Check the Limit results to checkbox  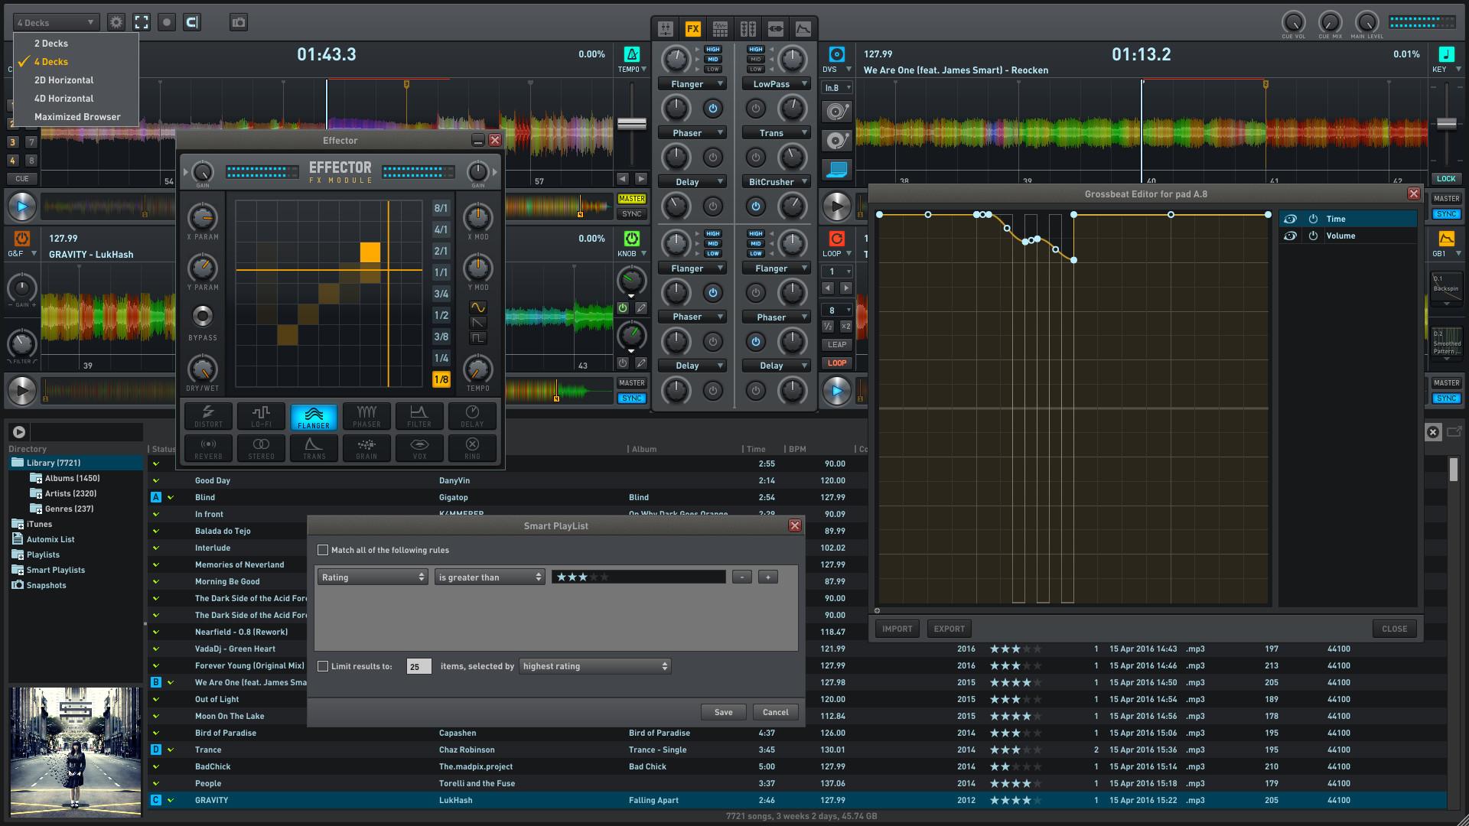pos(323,666)
